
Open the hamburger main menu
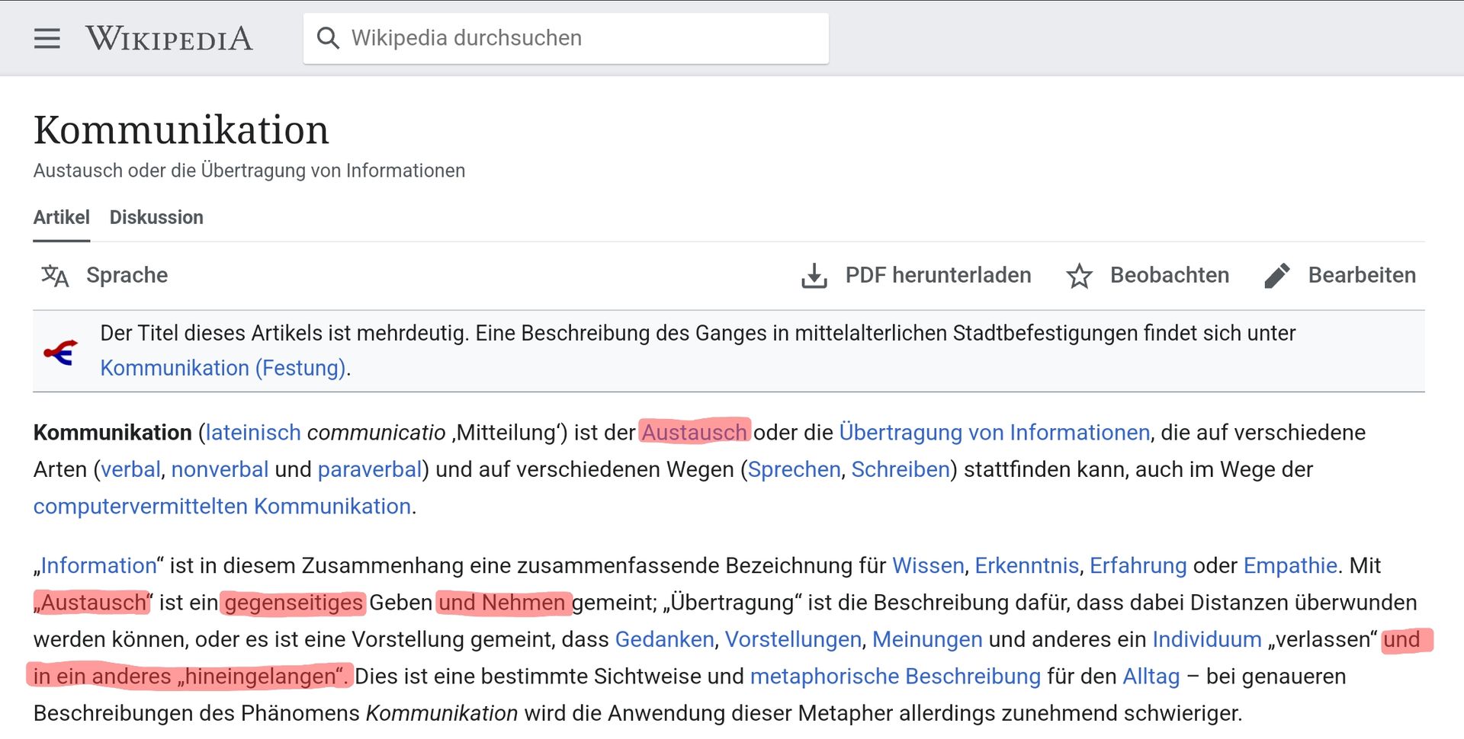point(47,38)
